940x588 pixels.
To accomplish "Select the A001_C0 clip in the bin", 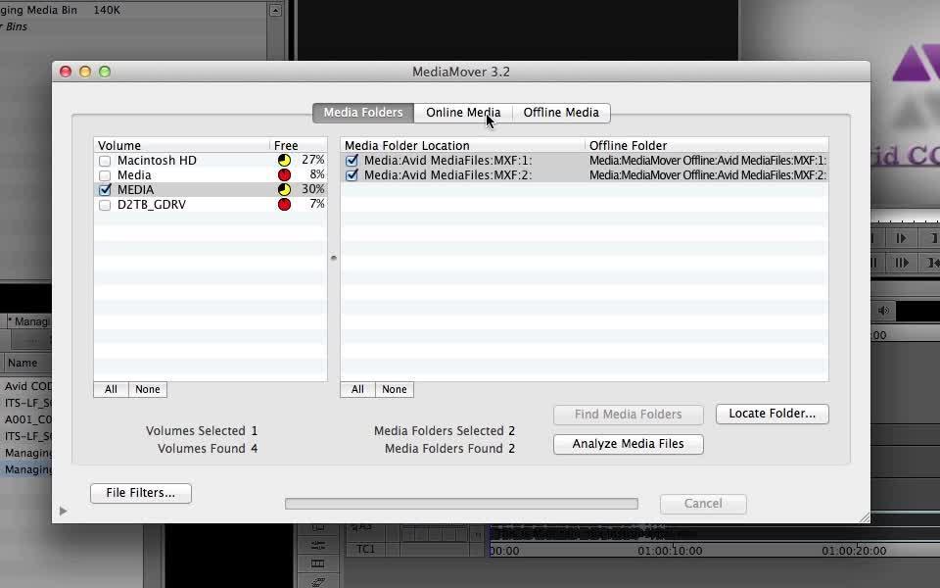I will pos(28,419).
